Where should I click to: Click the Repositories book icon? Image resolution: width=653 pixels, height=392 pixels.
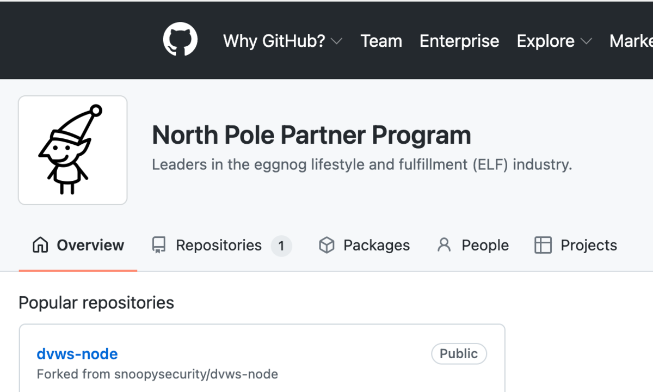pos(159,246)
